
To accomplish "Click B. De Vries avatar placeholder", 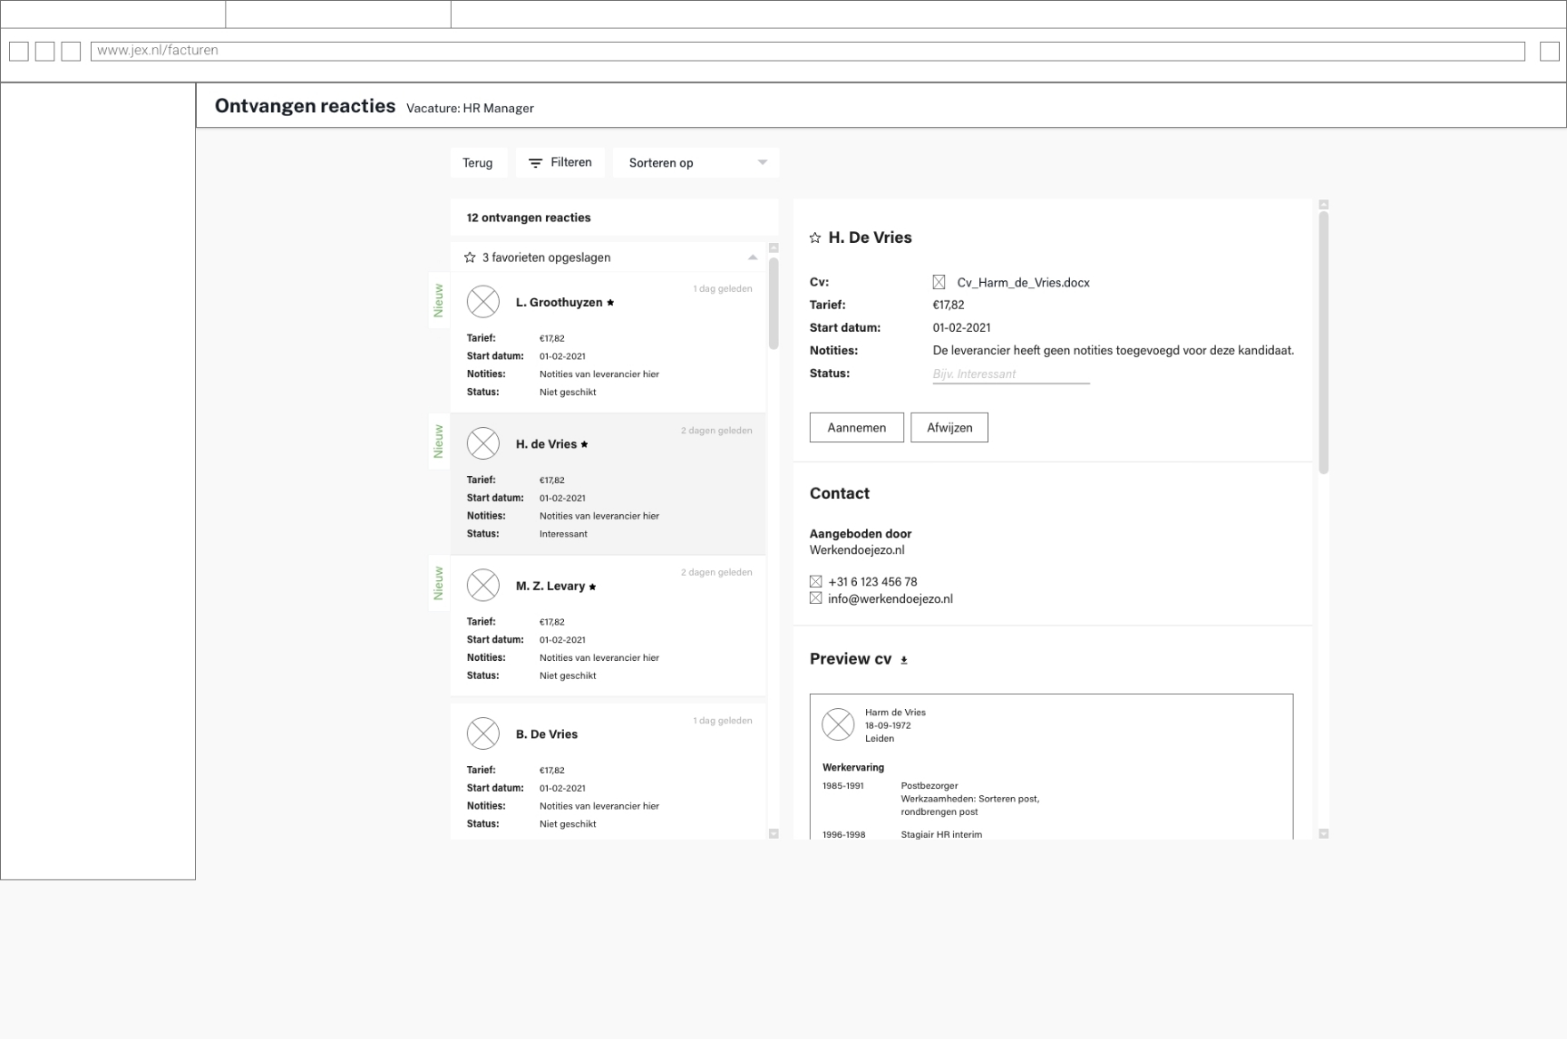I will (x=483, y=733).
